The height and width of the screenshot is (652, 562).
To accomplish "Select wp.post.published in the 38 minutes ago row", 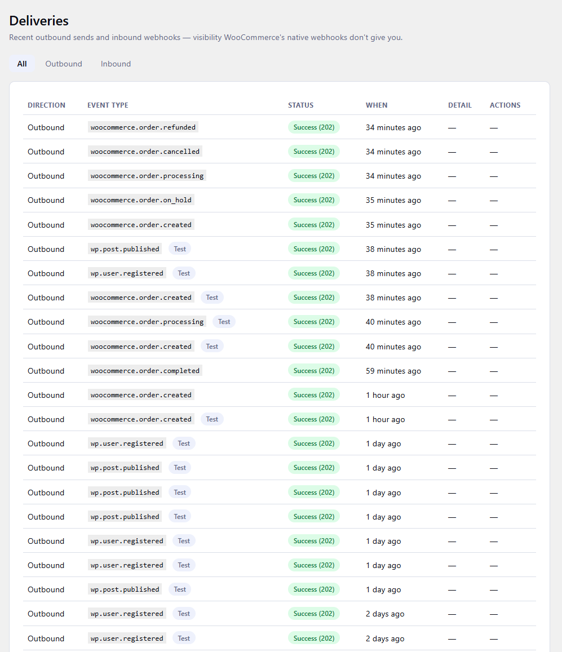I will click(x=125, y=249).
